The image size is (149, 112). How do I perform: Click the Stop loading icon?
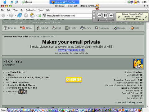[x=26, y=16]
